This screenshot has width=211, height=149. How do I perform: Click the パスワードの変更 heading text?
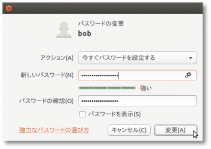point(101,24)
